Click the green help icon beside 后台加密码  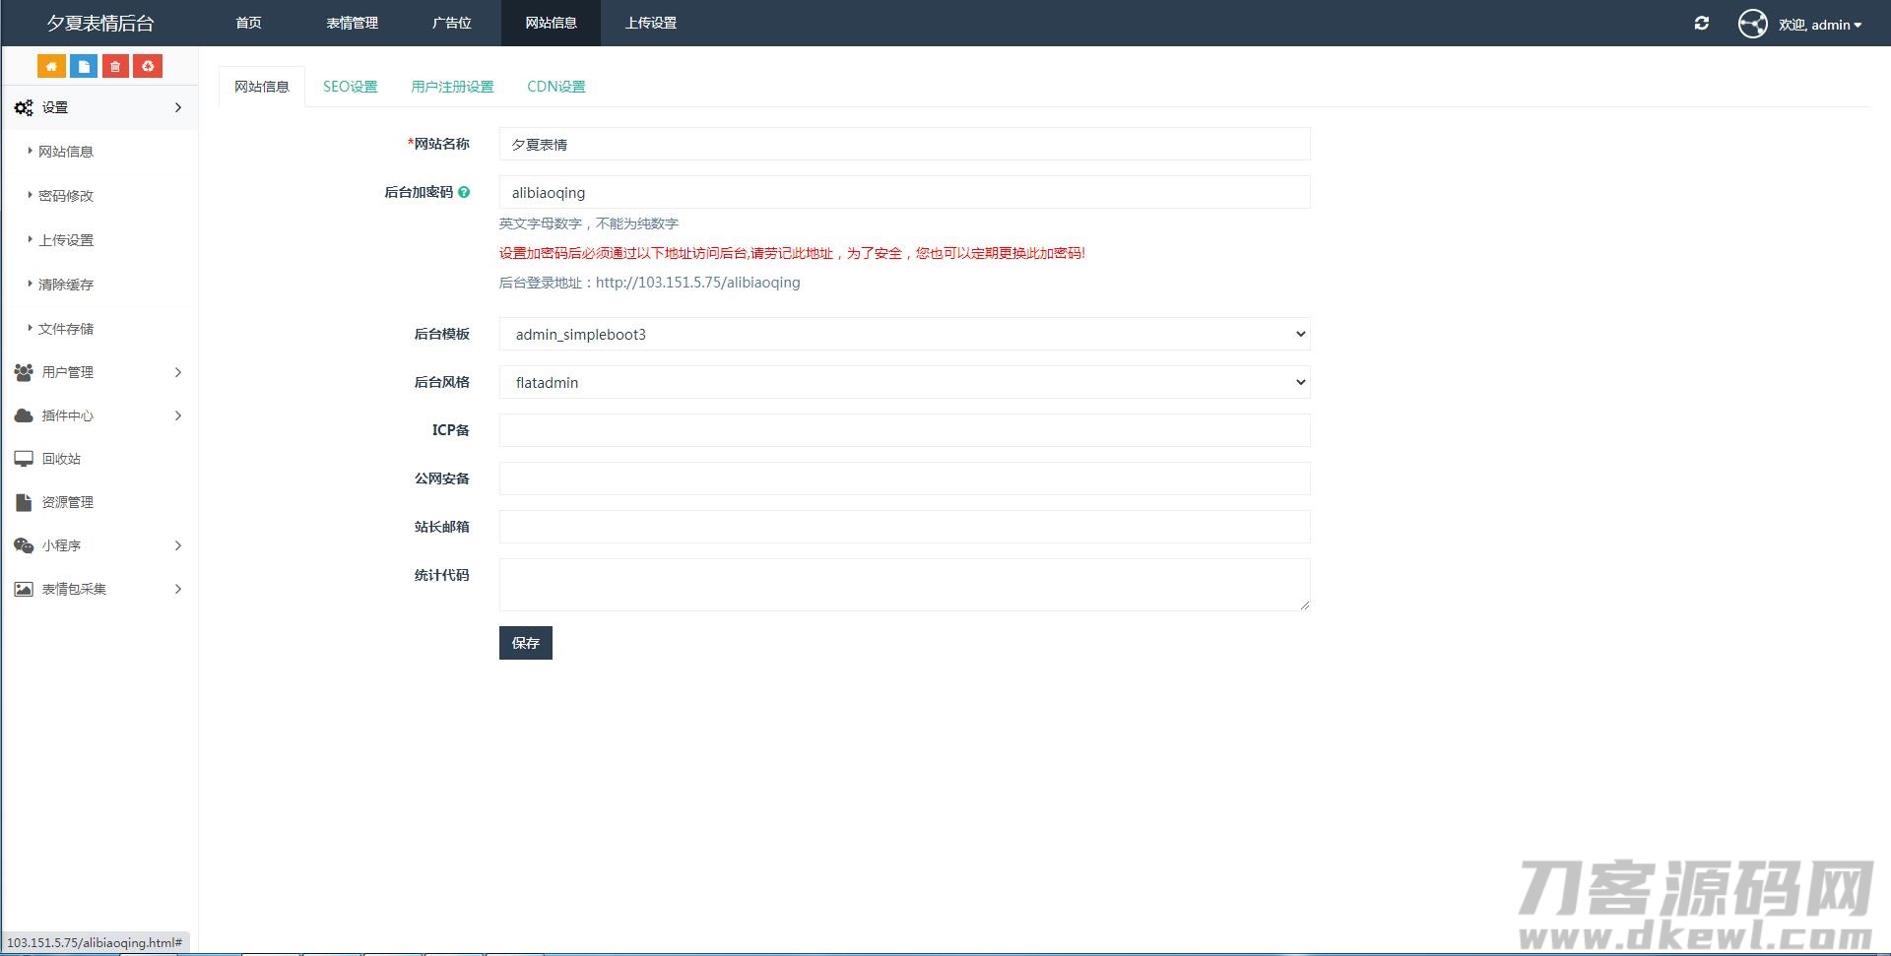click(x=464, y=192)
